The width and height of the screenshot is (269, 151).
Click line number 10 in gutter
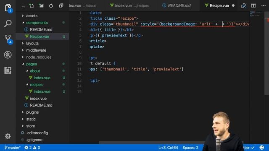click(x=79, y=63)
